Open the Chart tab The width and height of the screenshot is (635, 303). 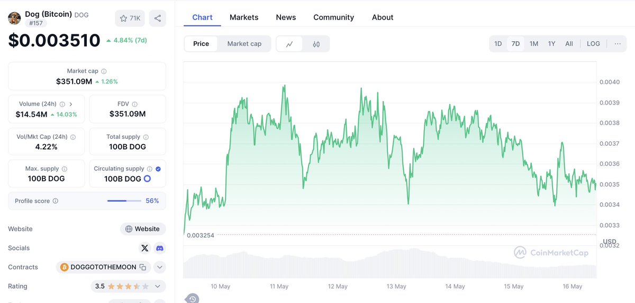pos(202,17)
